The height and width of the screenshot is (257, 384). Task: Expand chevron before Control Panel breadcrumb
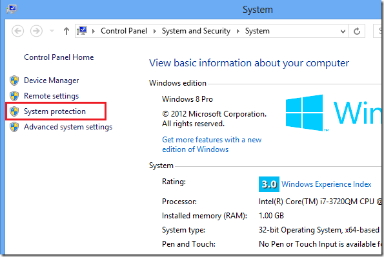94,31
